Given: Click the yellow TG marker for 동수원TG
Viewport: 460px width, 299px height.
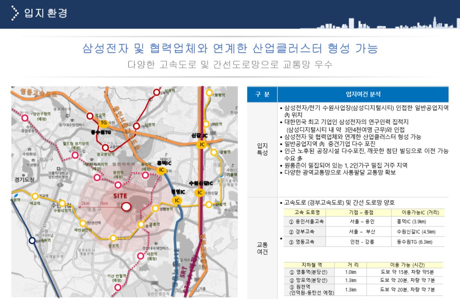Looking at the screenshot, I should (x=104, y=123).
